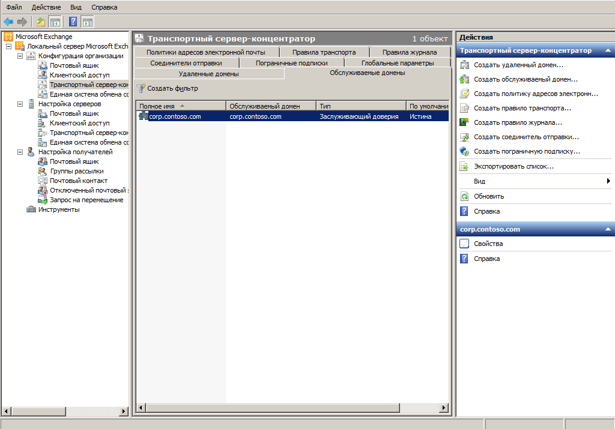Sort by the Тип column header
This screenshot has width=615, height=429.
(x=361, y=106)
